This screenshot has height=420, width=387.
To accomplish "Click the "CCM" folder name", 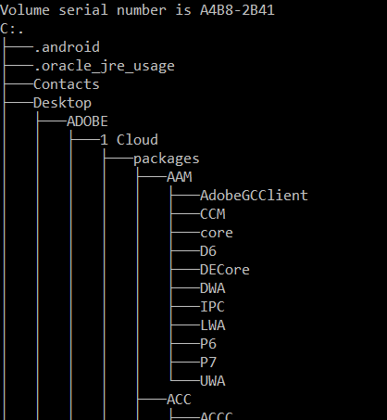I will click(213, 214).
